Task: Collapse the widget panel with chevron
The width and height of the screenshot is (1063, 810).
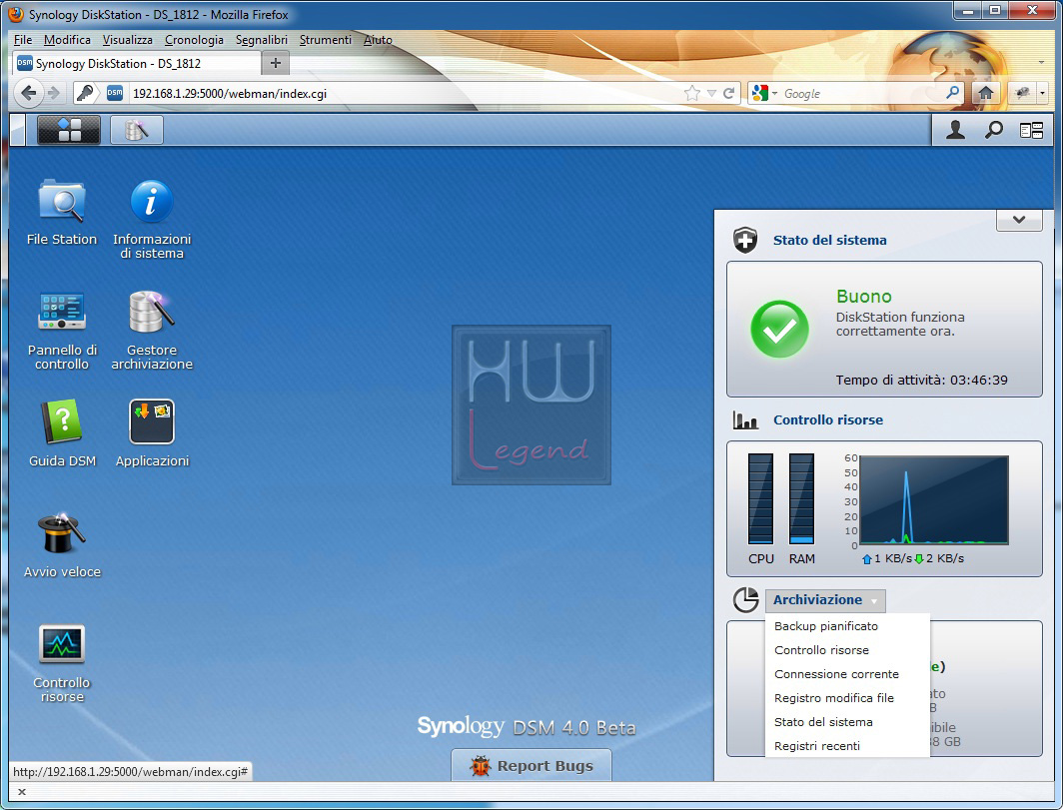Action: 1018,220
